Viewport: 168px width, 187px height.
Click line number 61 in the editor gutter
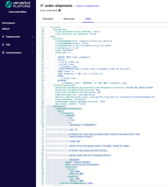pos(43,106)
